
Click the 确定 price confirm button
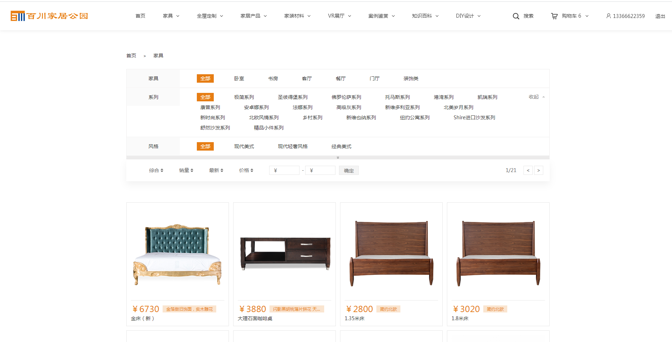click(349, 171)
